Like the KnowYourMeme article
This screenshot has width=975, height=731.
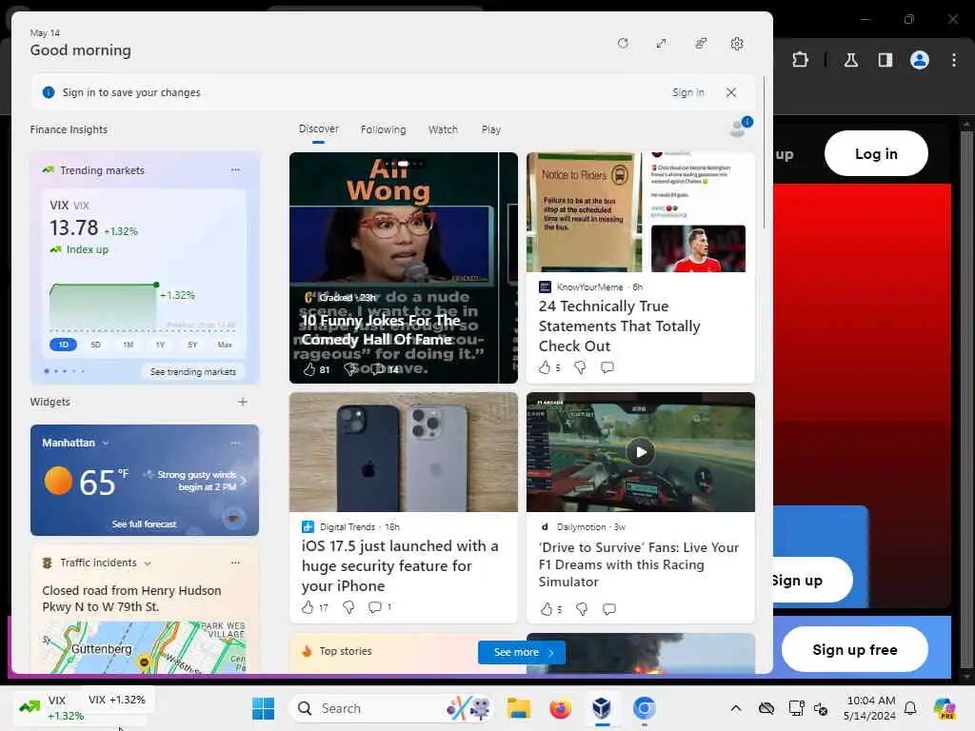click(x=545, y=367)
